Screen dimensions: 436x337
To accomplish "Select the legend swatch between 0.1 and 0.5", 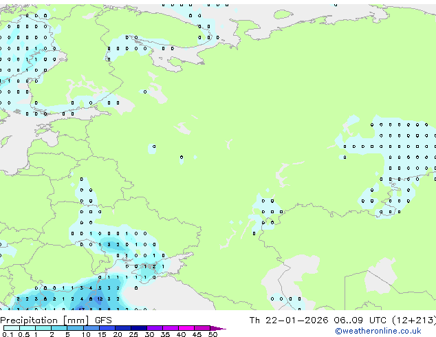I will point(12,328).
